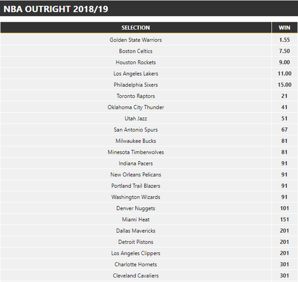The image size is (298, 282).
Task: Click the WIN column header
Action: coord(285,28)
